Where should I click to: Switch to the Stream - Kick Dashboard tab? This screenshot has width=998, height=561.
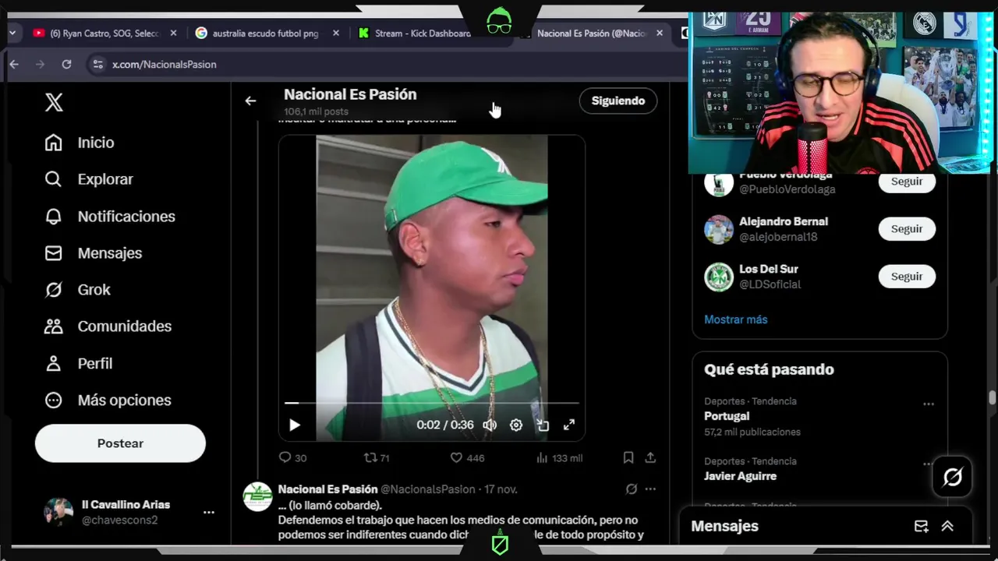pyautogui.click(x=421, y=34)
